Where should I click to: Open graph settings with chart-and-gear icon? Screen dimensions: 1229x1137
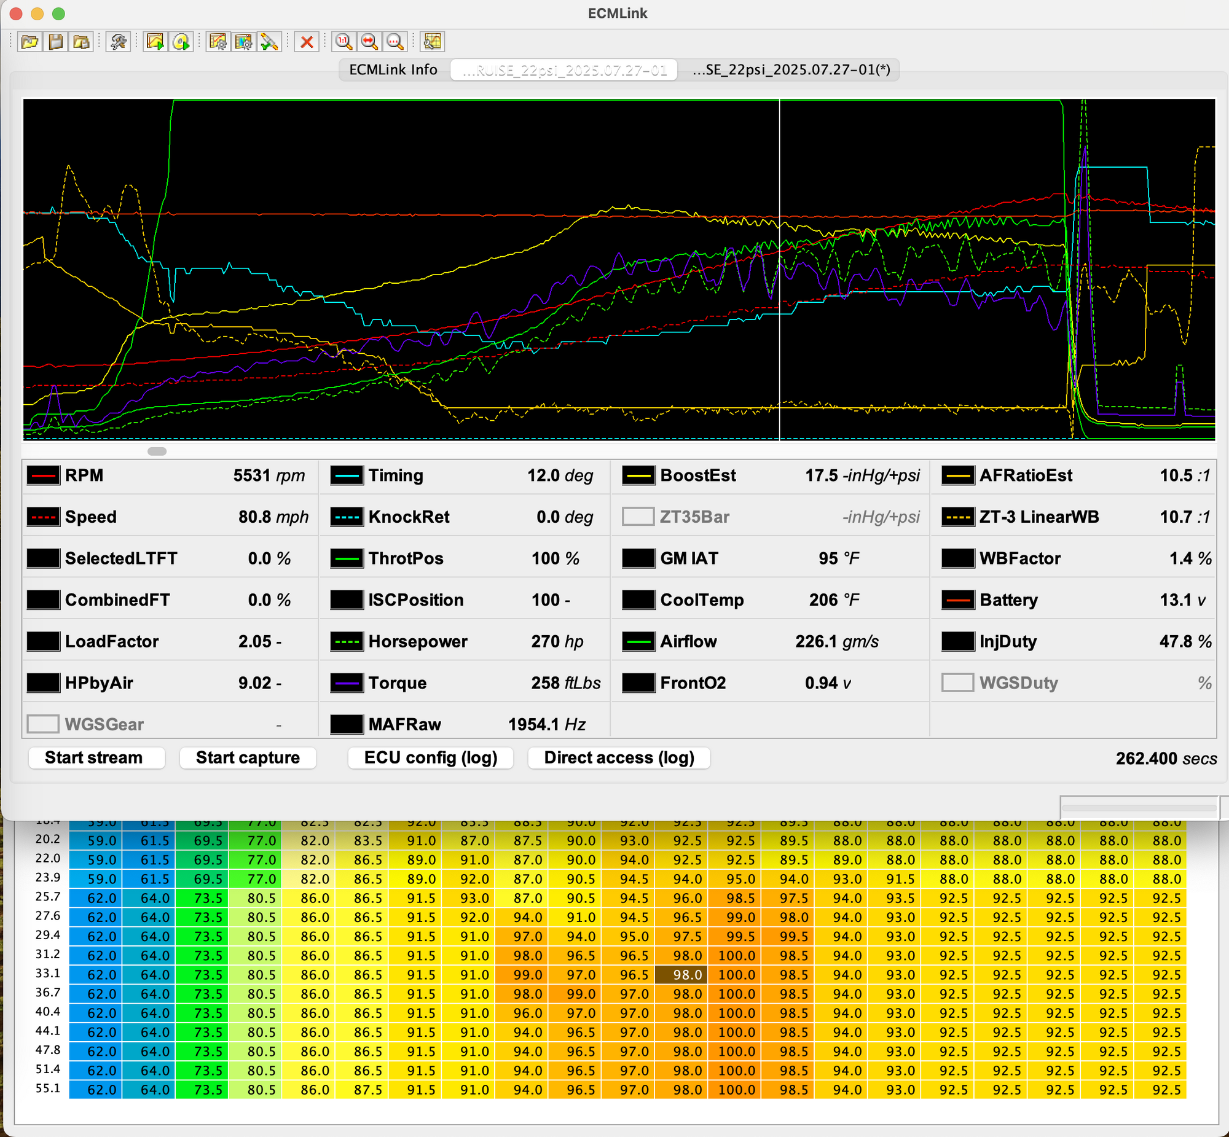pyautogui.click(x=218, y=42)
